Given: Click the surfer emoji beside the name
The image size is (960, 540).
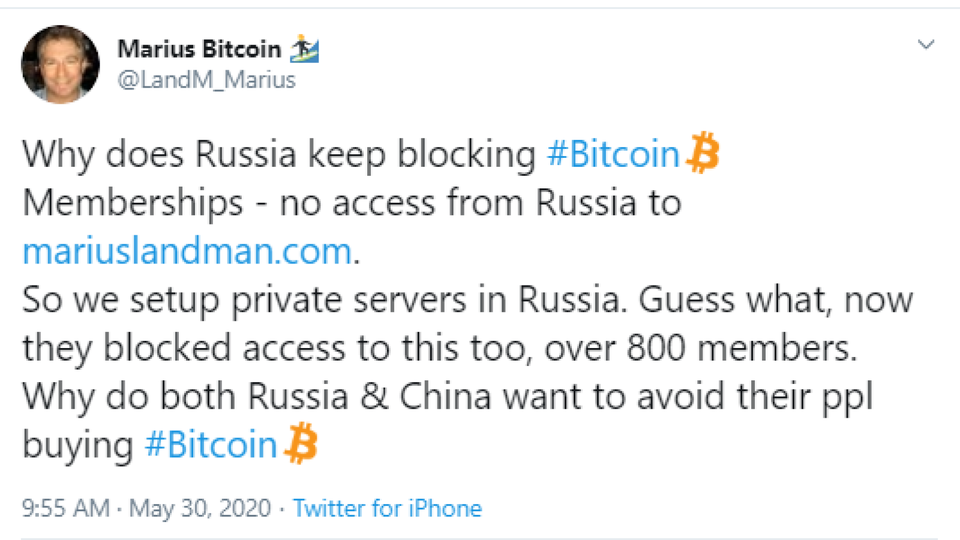Looking at the screenshot, I should pyautogui.click(x=304, y=49).
